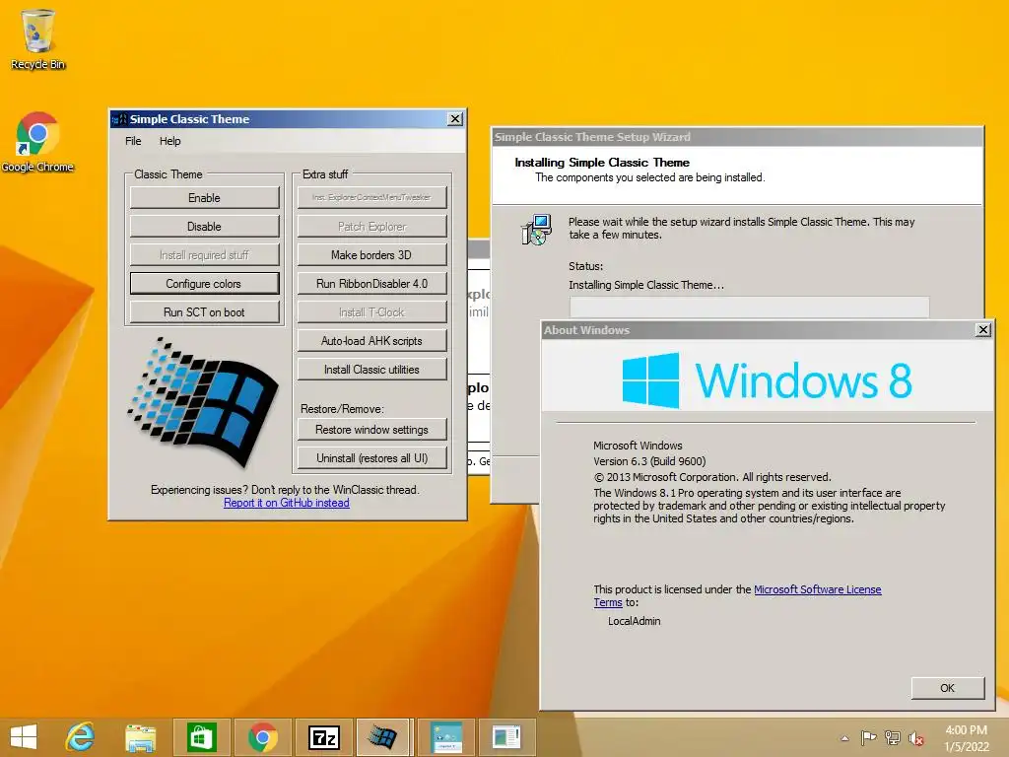1009x757 pixels.
Task: Click the 'Classic Theme' group label
Action: (x=168, y=174)
